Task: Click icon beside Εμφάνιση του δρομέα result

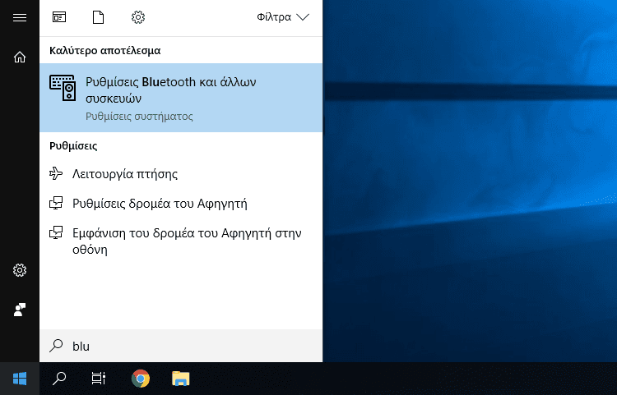Action: tap(56, 232)
